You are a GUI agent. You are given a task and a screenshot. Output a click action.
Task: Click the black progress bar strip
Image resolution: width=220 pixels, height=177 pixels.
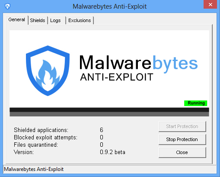pos(109,110)
